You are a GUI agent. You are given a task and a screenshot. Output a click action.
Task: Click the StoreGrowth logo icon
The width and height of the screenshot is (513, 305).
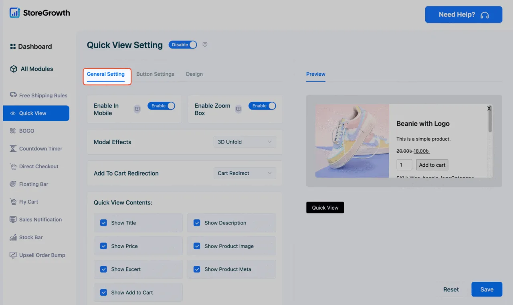click(x=14, y=13)
